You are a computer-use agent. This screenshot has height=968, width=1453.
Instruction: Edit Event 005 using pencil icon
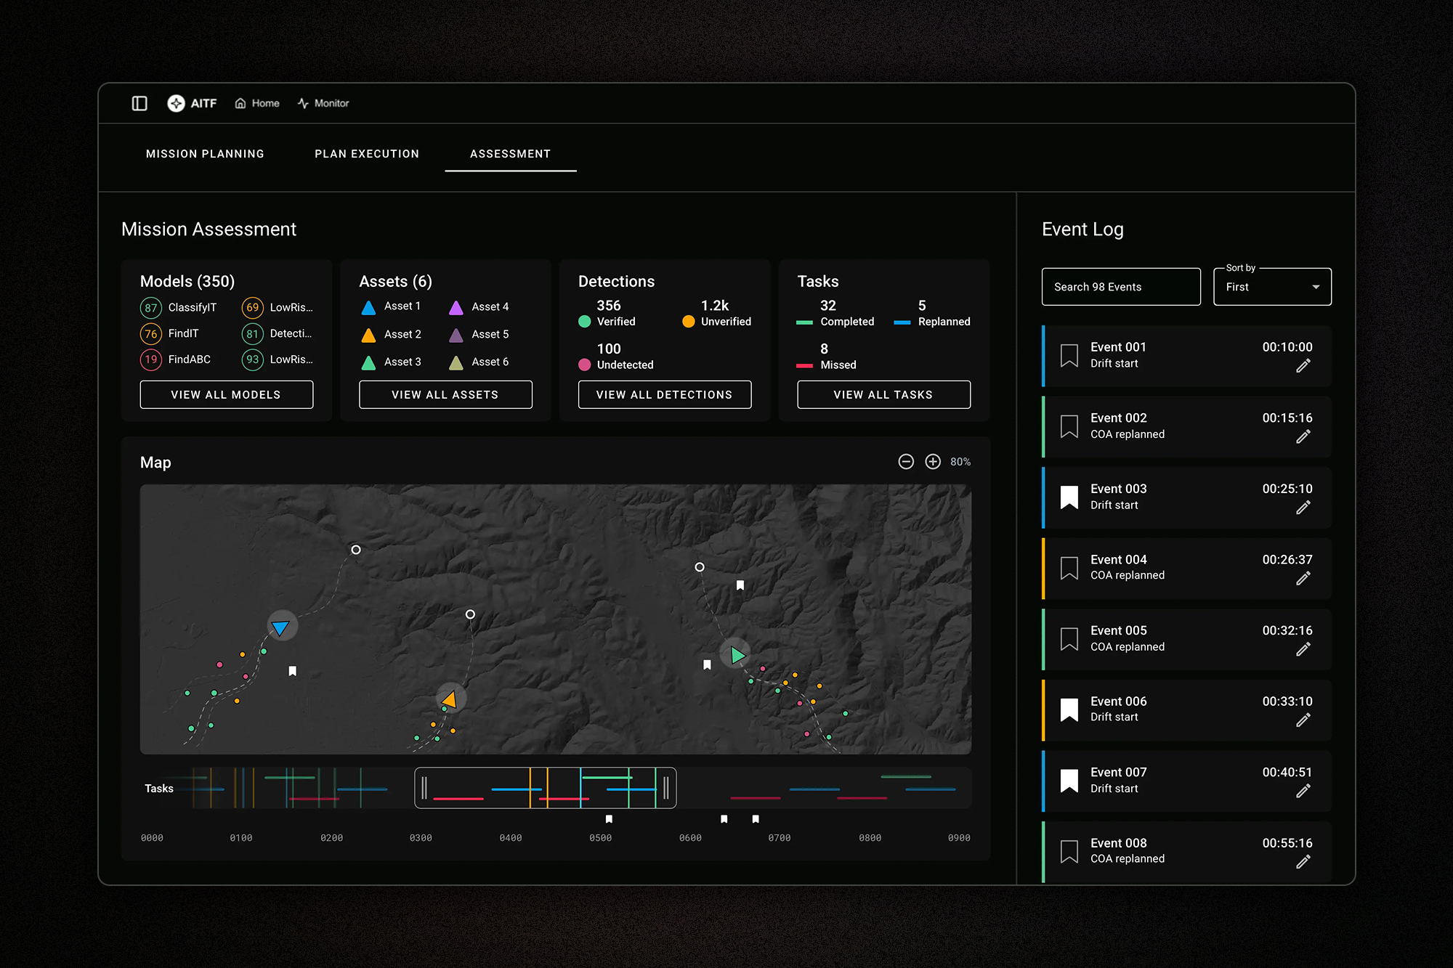(x=1303, y=649)
